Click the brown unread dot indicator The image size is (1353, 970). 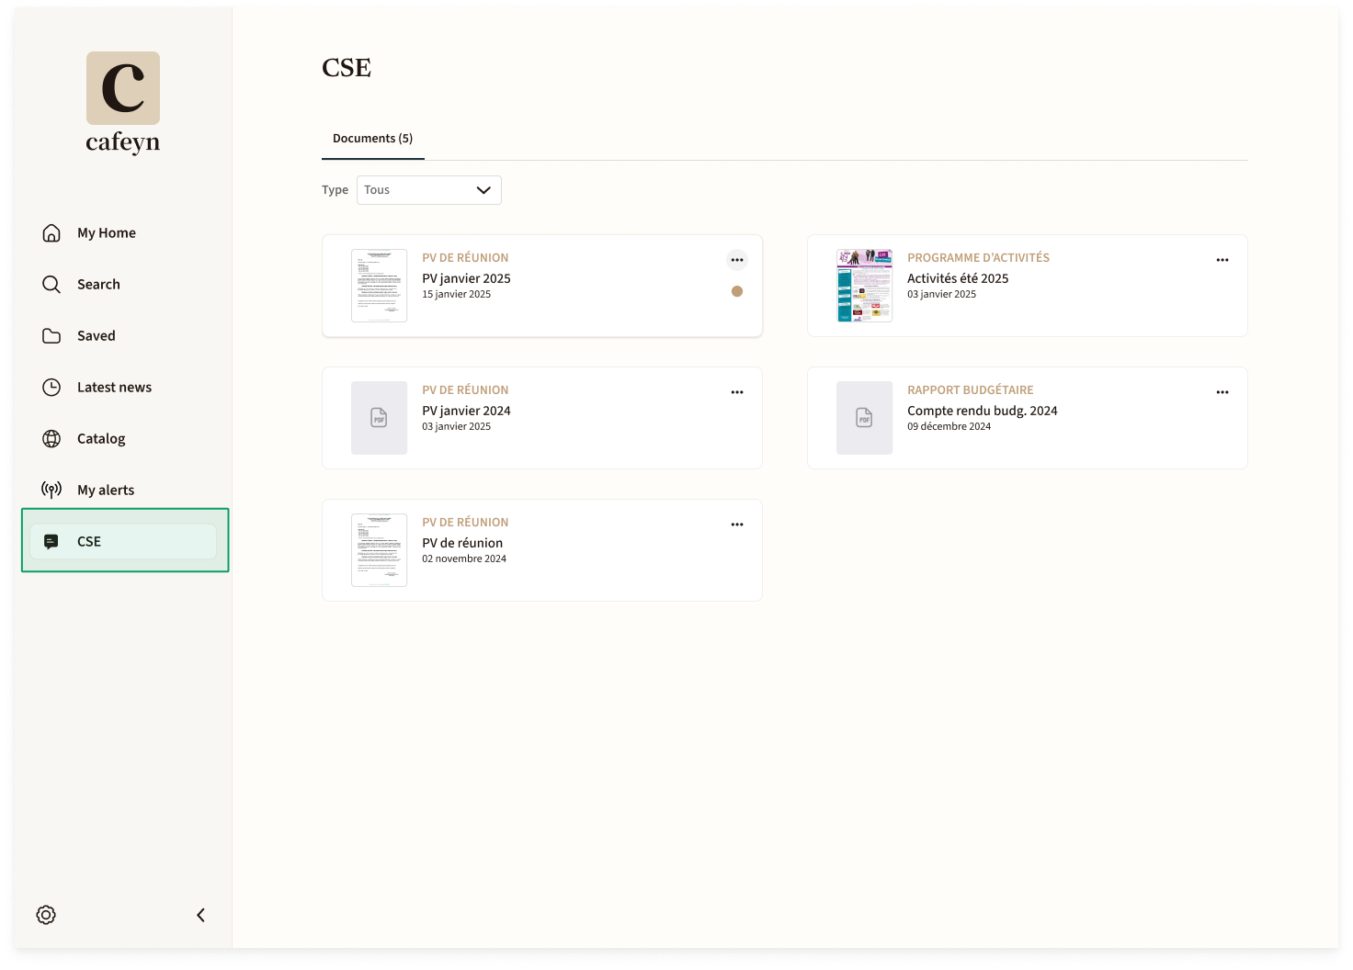click(x=737, y=291)
